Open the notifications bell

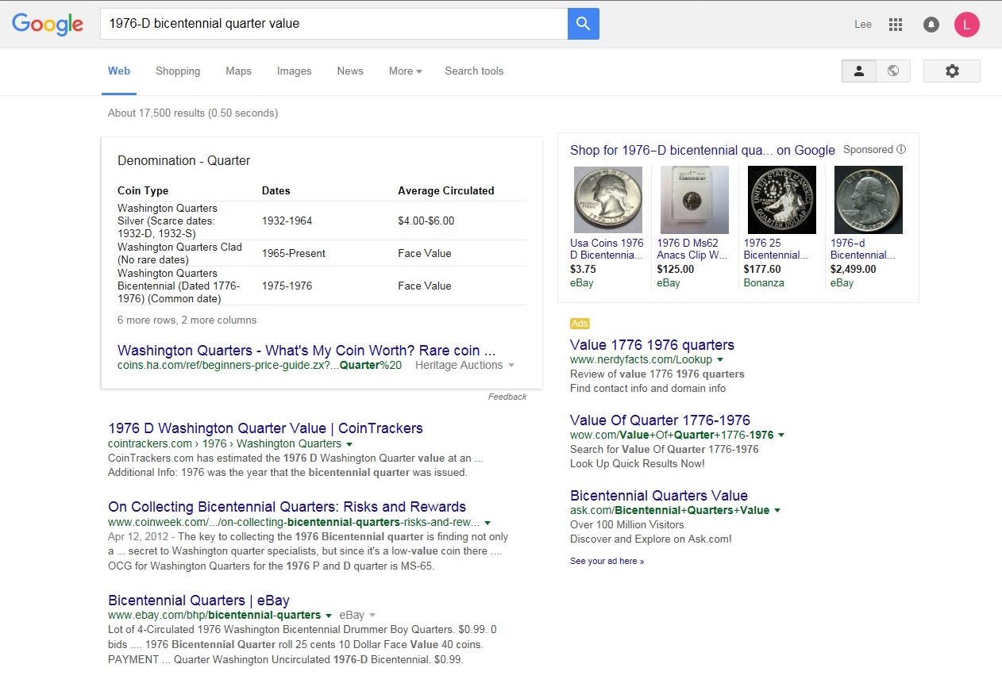(931, 25)
